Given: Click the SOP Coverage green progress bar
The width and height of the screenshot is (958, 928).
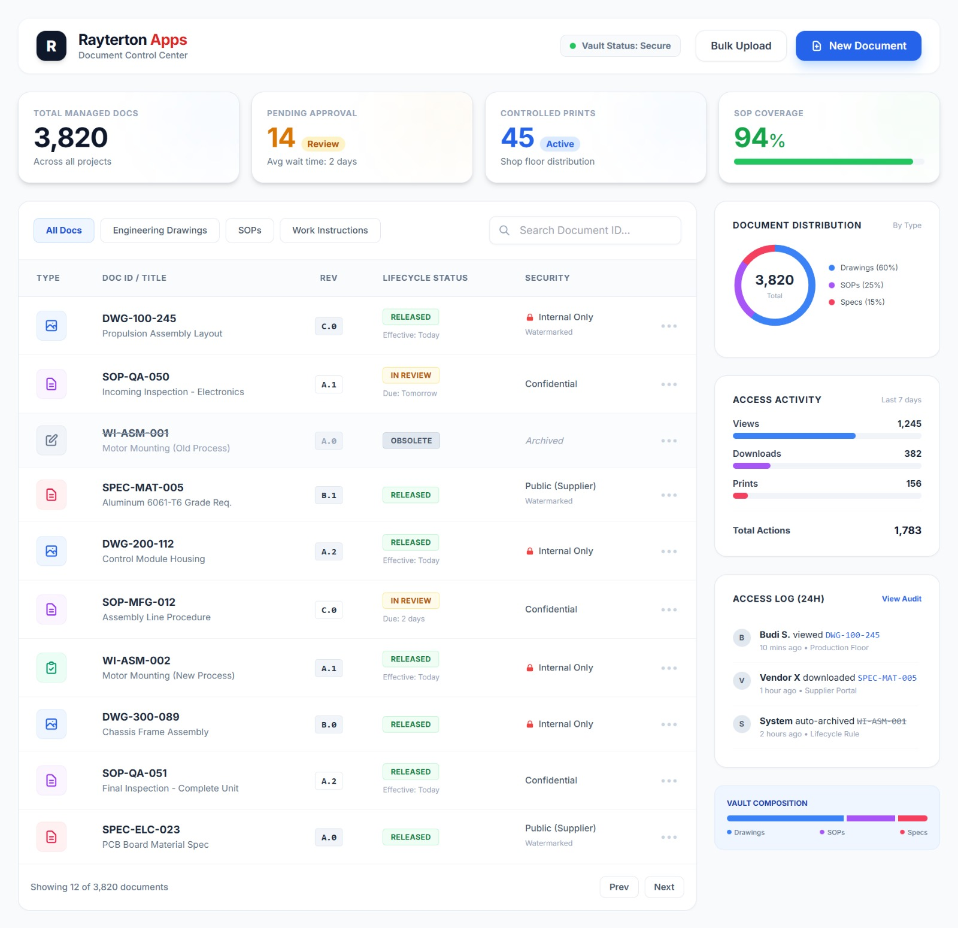Looking at the screenshot, I should (x=823, y=162).
